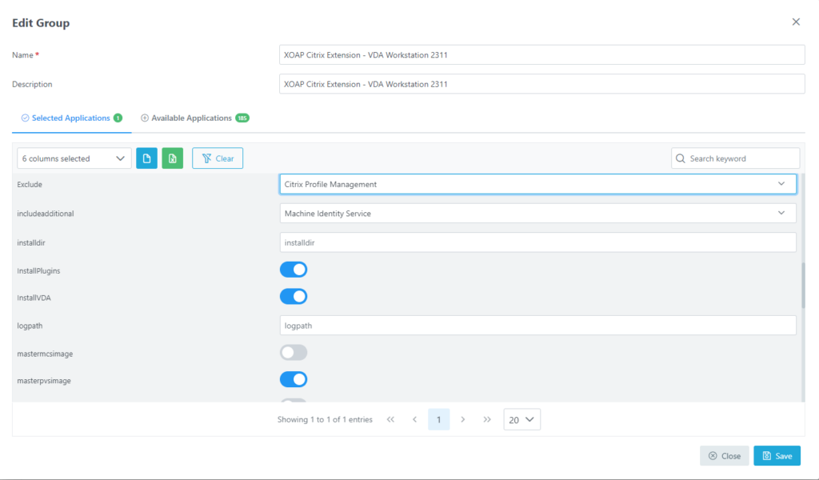Image resolution: width=819 pixels, height=480 pixels.
Task: Open the 6 columns selected dropdown
Action: pos(74,158)
